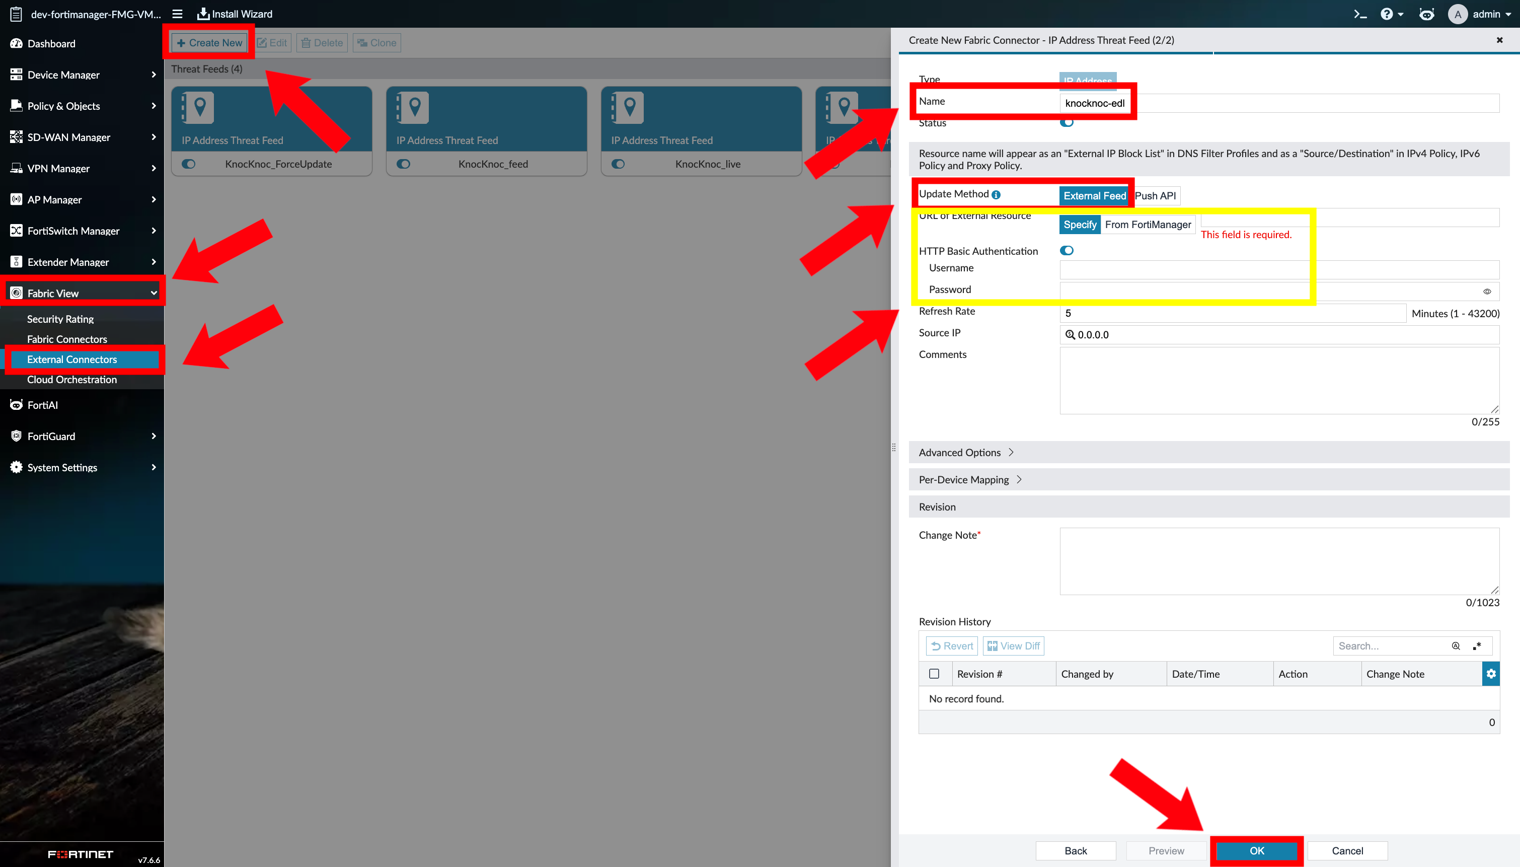Select the Push API update method
The width and height of the screenshot is (1520, 867).
pos(1155,195)
